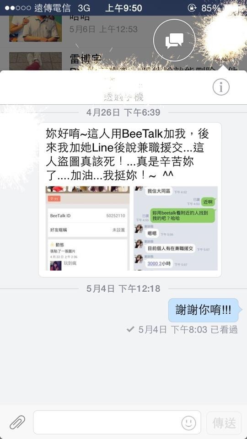Open the BeeTalk profile screenshot image
This screenshot has height=439, width=247.
(88, 228)
